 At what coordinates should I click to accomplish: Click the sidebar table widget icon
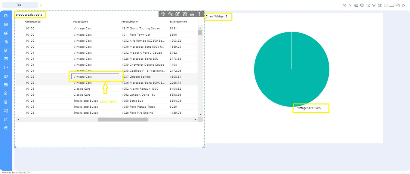[6, 24]
